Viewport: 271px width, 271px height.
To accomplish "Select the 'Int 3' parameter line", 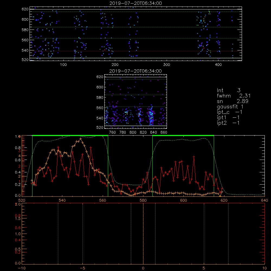I will click(x=229, y=90).
